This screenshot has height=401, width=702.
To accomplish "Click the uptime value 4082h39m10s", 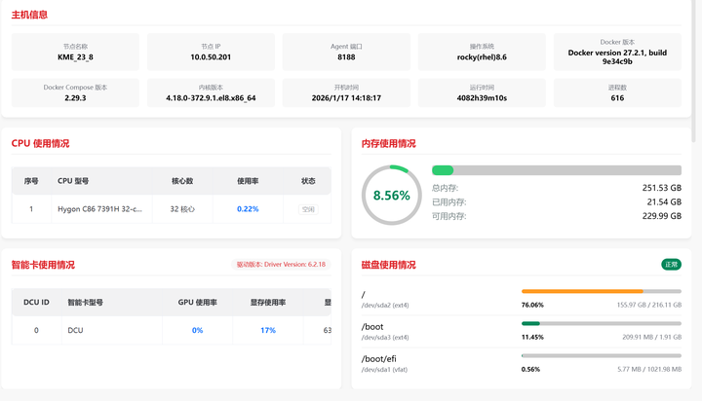I will 482,98.
